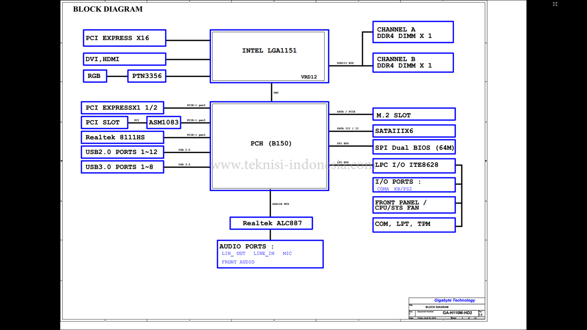Select the 'M.2 SLOT' block
Viewport: 587px width, 330px height.
414,114
